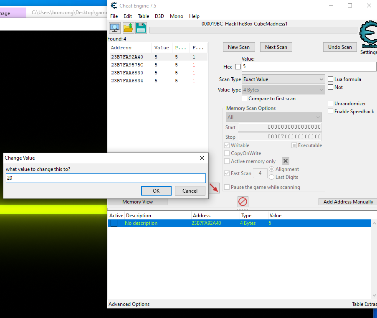The width and height of the screenshot is (377, 318).
Task: Click the Start address field
Action: (x=280, y=127)
